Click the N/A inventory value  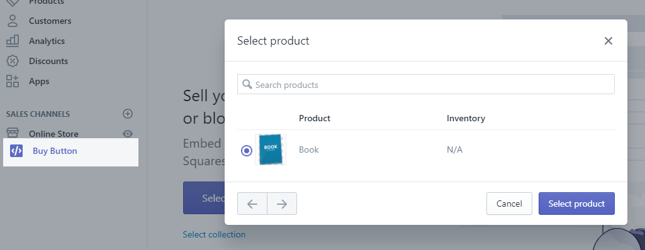coord(454,149)
